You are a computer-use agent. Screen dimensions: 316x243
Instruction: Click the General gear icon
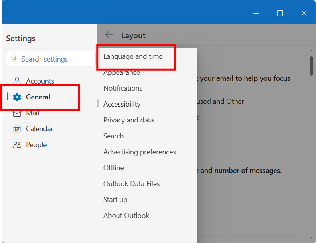tap(17, 97)
